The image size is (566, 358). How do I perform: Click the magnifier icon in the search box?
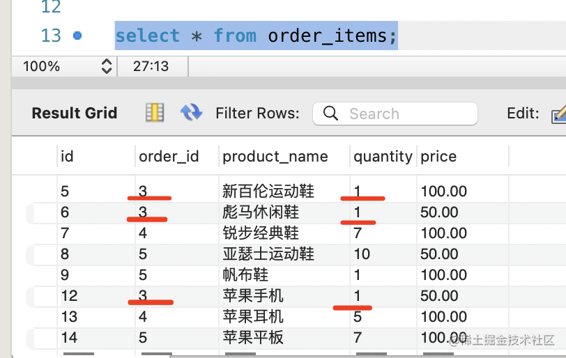click(331, 114)
